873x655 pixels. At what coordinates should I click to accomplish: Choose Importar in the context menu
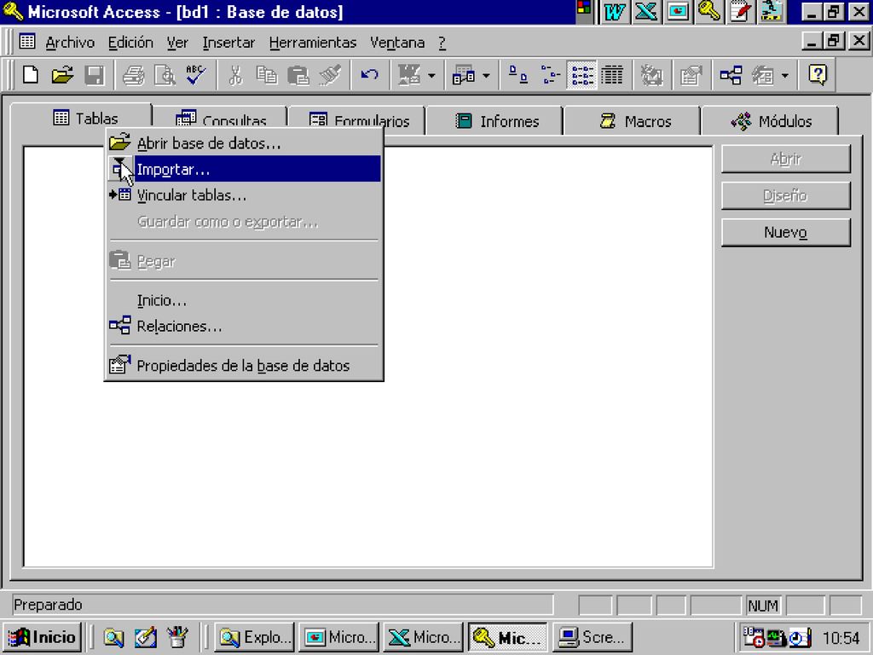244,169
